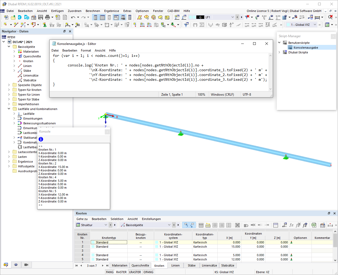Click the fx formula icon in table toolbar
Viewport: 338px width, 275px height.
(x=291, y=225)
